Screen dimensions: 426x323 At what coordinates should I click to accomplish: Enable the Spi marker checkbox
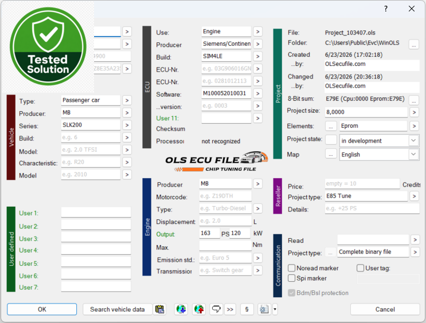291,278
